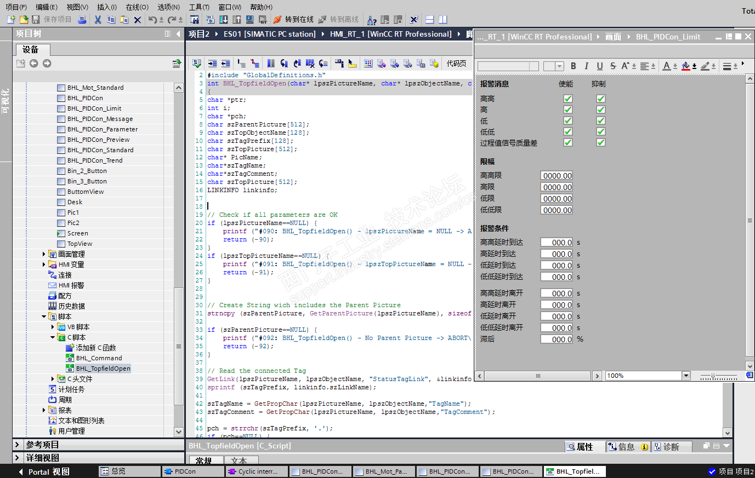Viewport: 755px width, 478px height.
Task: Click the Go online (转到在线) button
Action: (293, 20)
